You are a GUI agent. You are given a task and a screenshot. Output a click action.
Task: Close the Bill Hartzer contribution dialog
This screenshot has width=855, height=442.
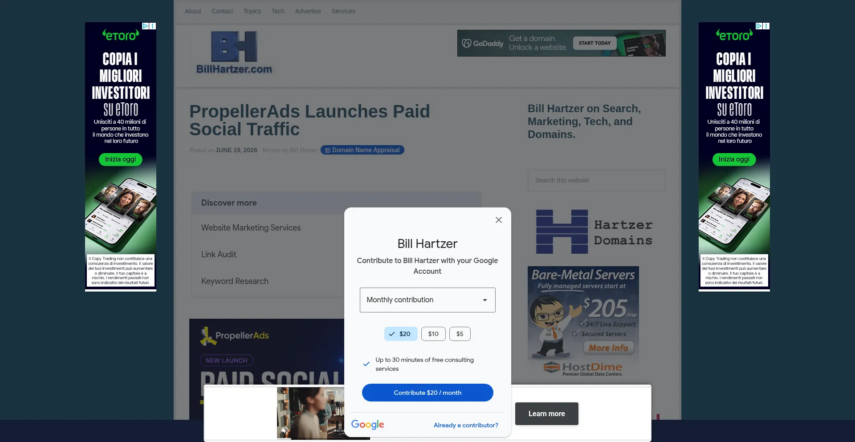coord(499,220)
